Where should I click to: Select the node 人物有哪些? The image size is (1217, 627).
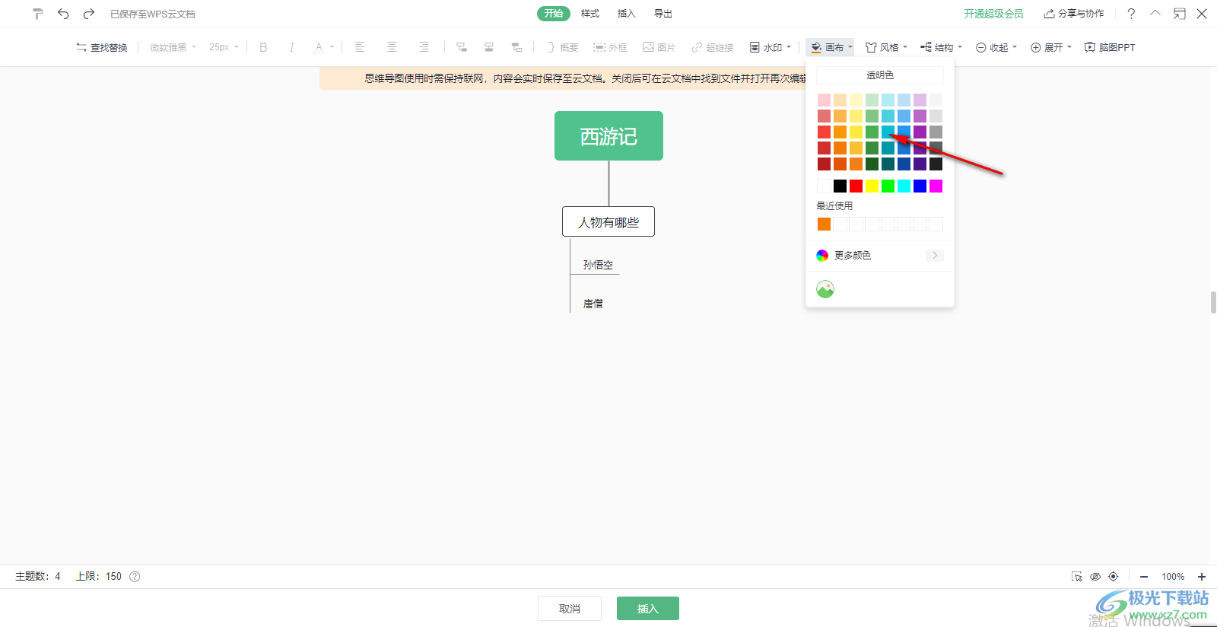[x=608, y=221]
